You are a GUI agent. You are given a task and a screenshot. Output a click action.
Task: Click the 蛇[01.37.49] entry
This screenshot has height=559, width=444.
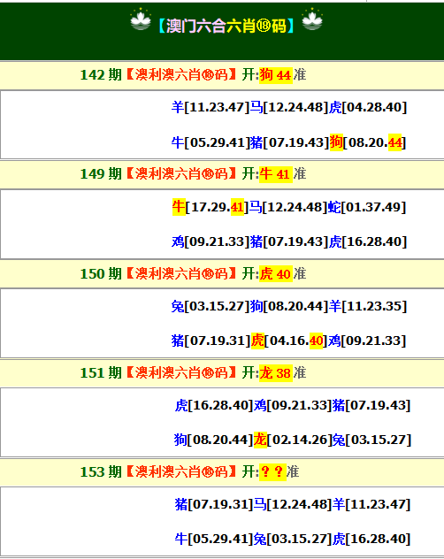pyautogui.click(x=367, y=207)
